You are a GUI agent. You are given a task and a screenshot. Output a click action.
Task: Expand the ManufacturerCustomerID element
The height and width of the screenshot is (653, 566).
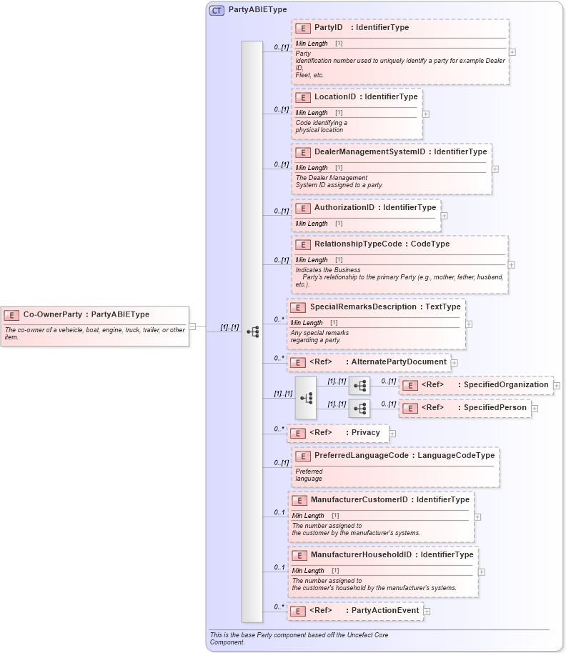pyautogui.click(x=477, y=517)
